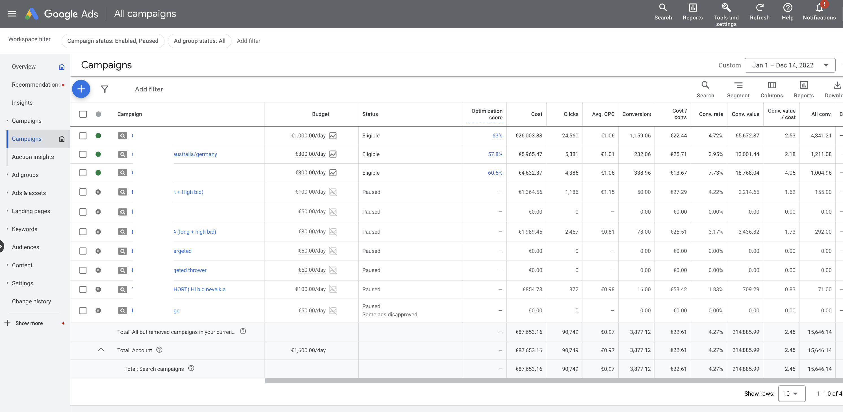The image size is (843, 412).
Task: Click help icon next to Total: Account
Action: point(159,350)
